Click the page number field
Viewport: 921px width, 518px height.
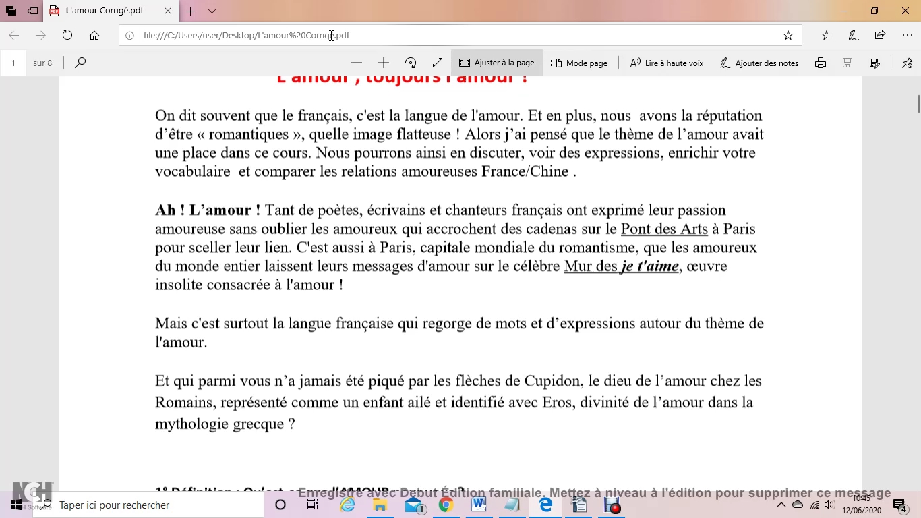click(13, 63)
